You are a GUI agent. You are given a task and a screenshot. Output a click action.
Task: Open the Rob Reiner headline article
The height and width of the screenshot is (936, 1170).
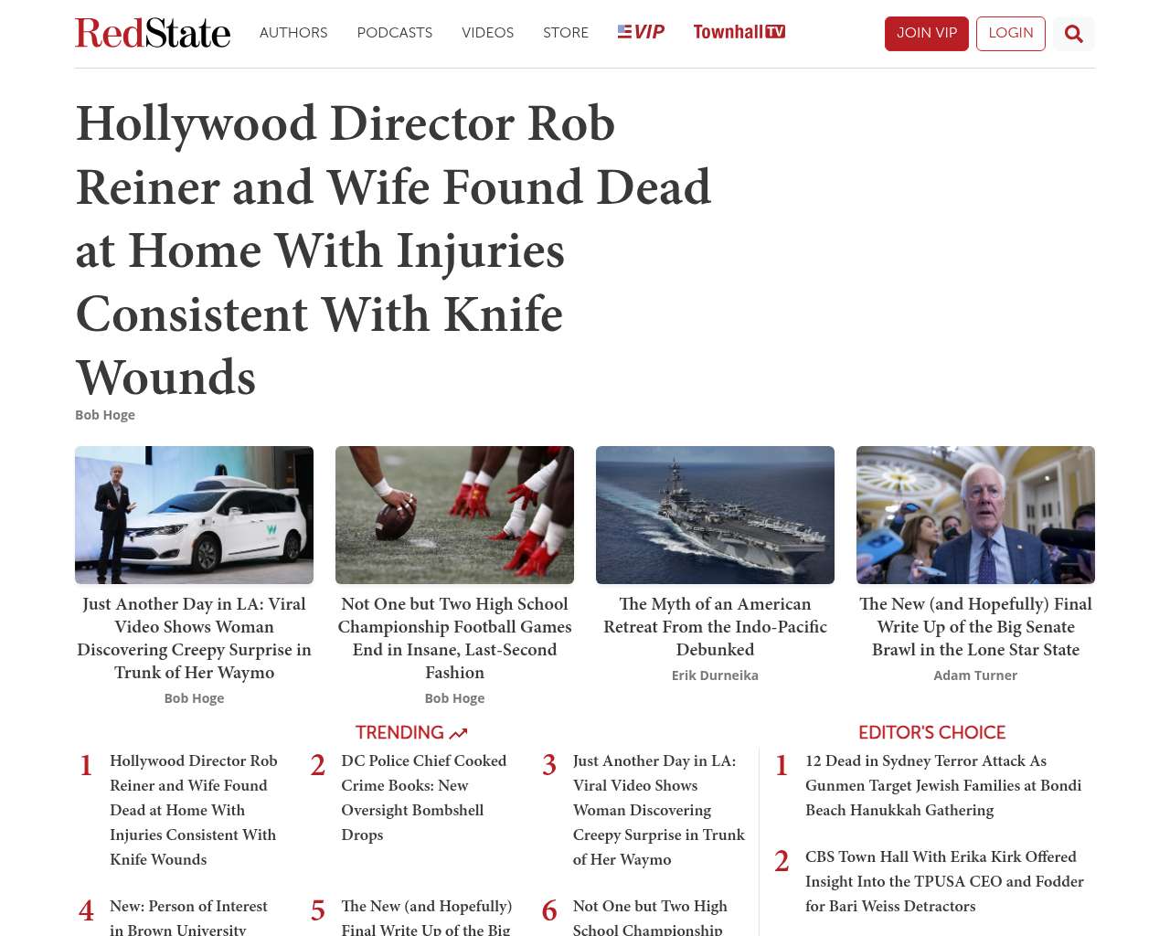393,250
